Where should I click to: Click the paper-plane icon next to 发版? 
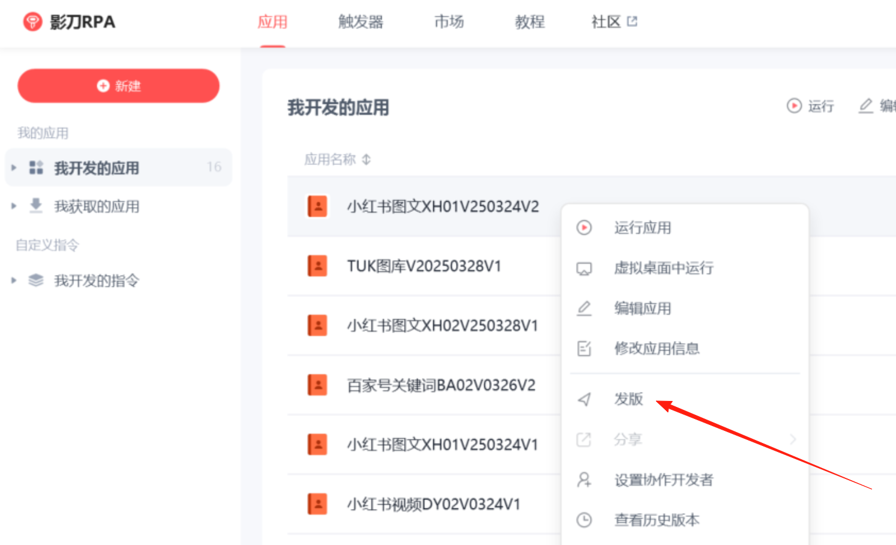584,399
